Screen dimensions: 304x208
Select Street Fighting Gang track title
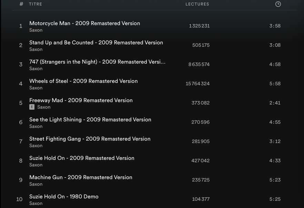tap(90, 139)
